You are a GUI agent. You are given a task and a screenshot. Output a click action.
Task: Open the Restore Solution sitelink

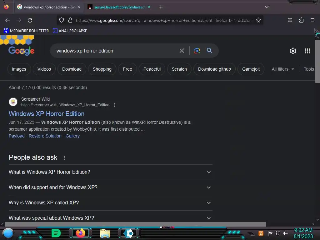tap(45, 136)
